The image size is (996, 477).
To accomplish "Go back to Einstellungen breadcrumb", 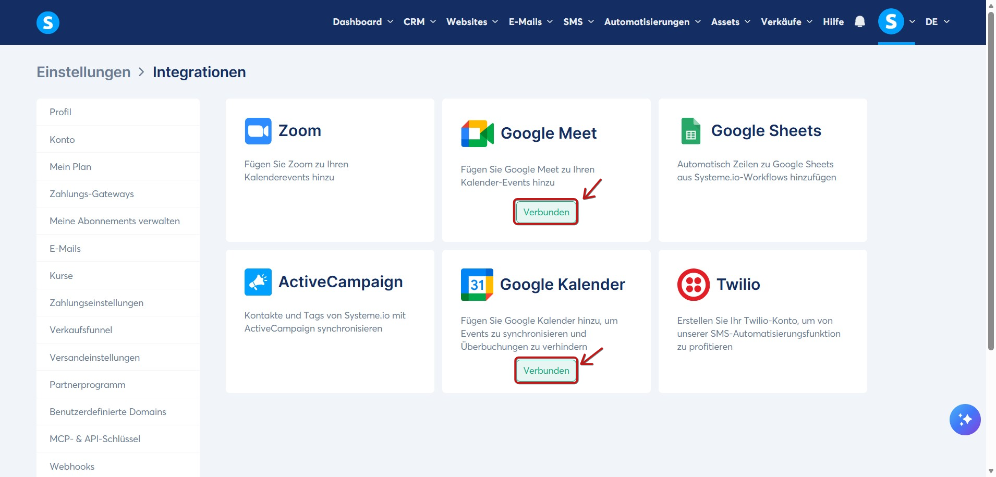I will coord(83,72).
